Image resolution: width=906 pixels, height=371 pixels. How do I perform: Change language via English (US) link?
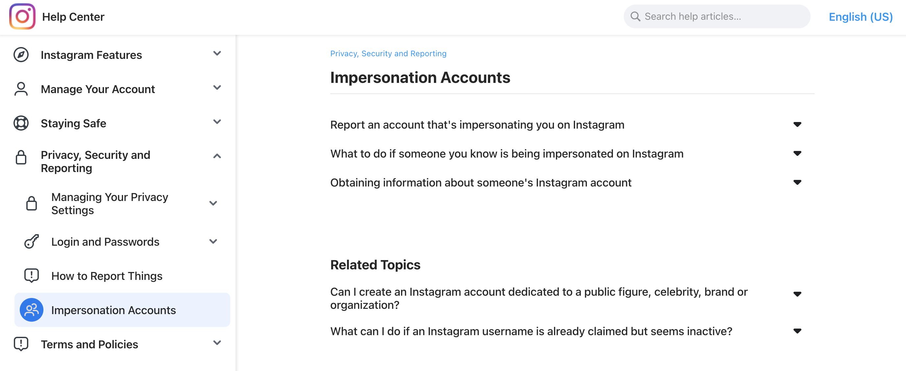[x=860, y=17]
